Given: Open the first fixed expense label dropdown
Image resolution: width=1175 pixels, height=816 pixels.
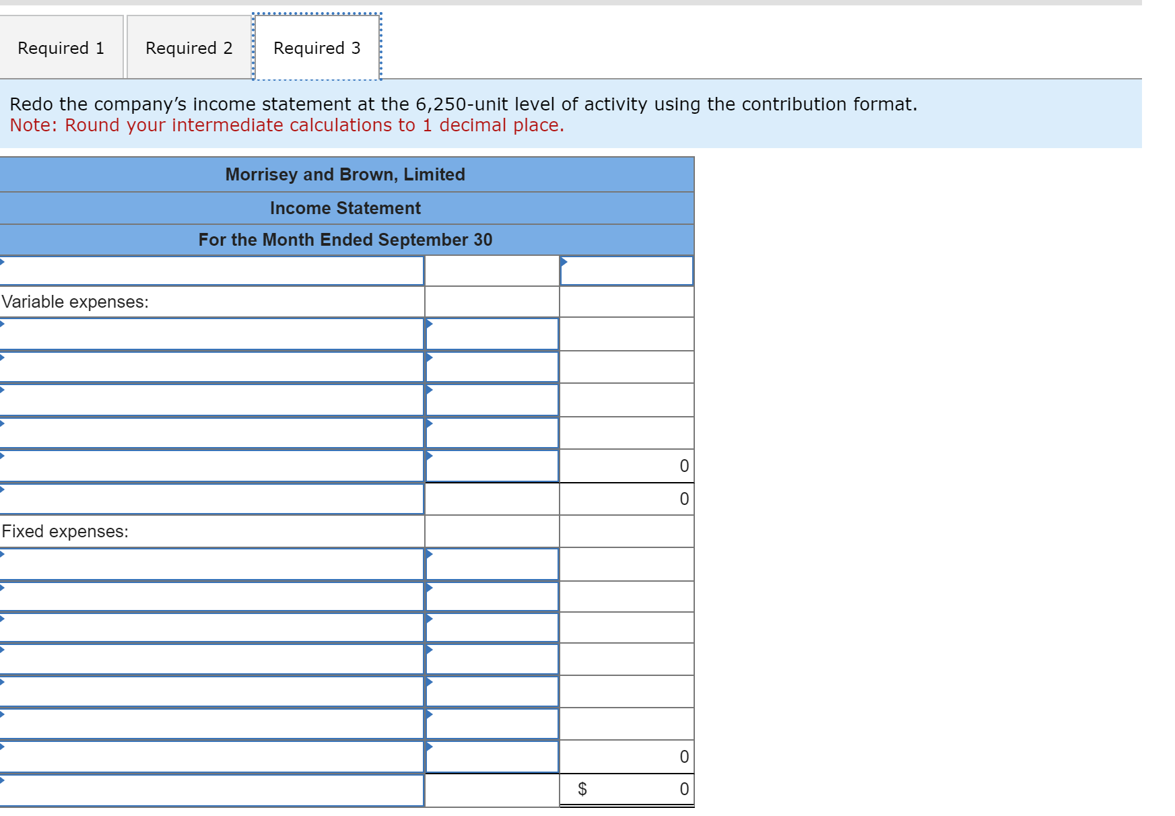Looking at the screenshot, I should [x=212, y=564].
